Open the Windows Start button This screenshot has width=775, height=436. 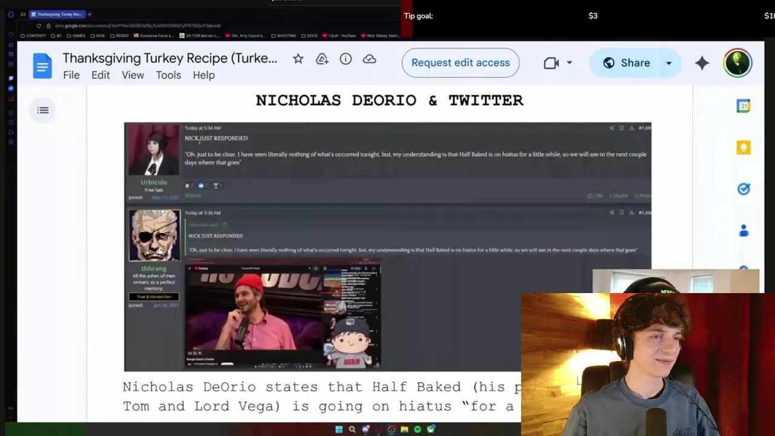coord(339,429)
